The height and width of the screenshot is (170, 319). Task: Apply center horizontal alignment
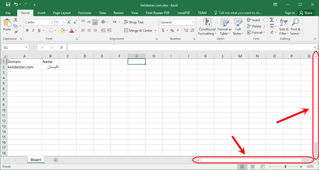pos(89,30)
